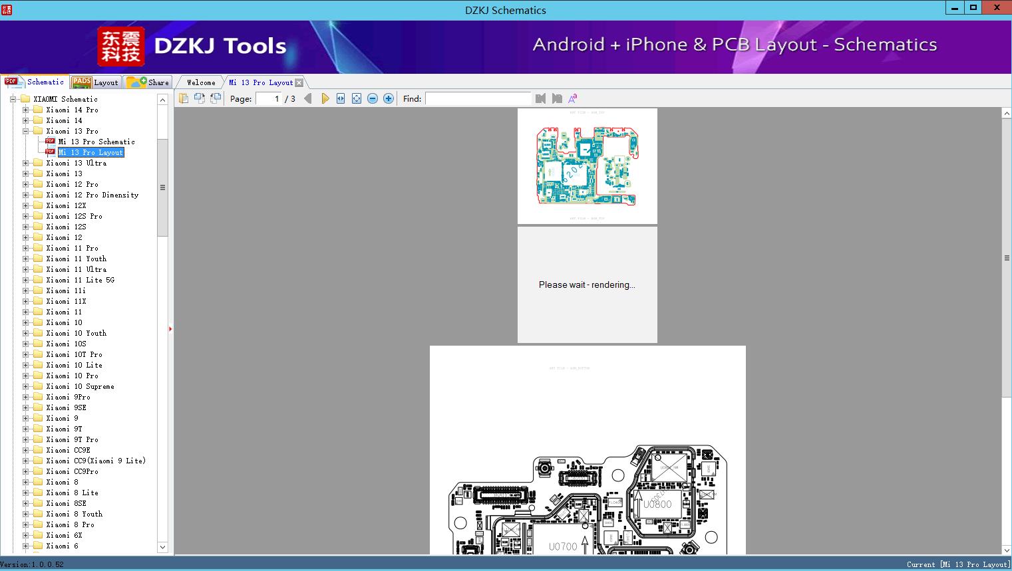Select the Xiaomi 10 Supreme tree item
1012x571 pixels.
coord(81,386)
